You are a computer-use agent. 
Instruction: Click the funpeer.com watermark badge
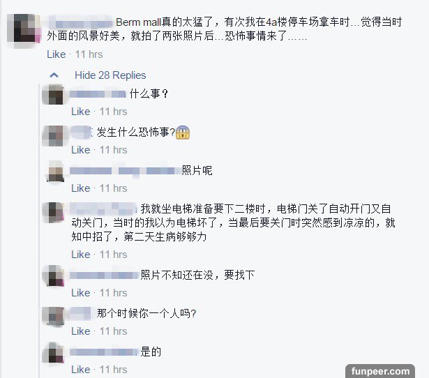tap(380, 371)
